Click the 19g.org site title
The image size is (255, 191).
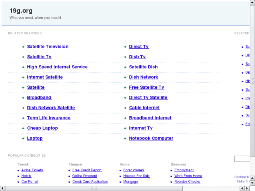(x=21, y=11)
